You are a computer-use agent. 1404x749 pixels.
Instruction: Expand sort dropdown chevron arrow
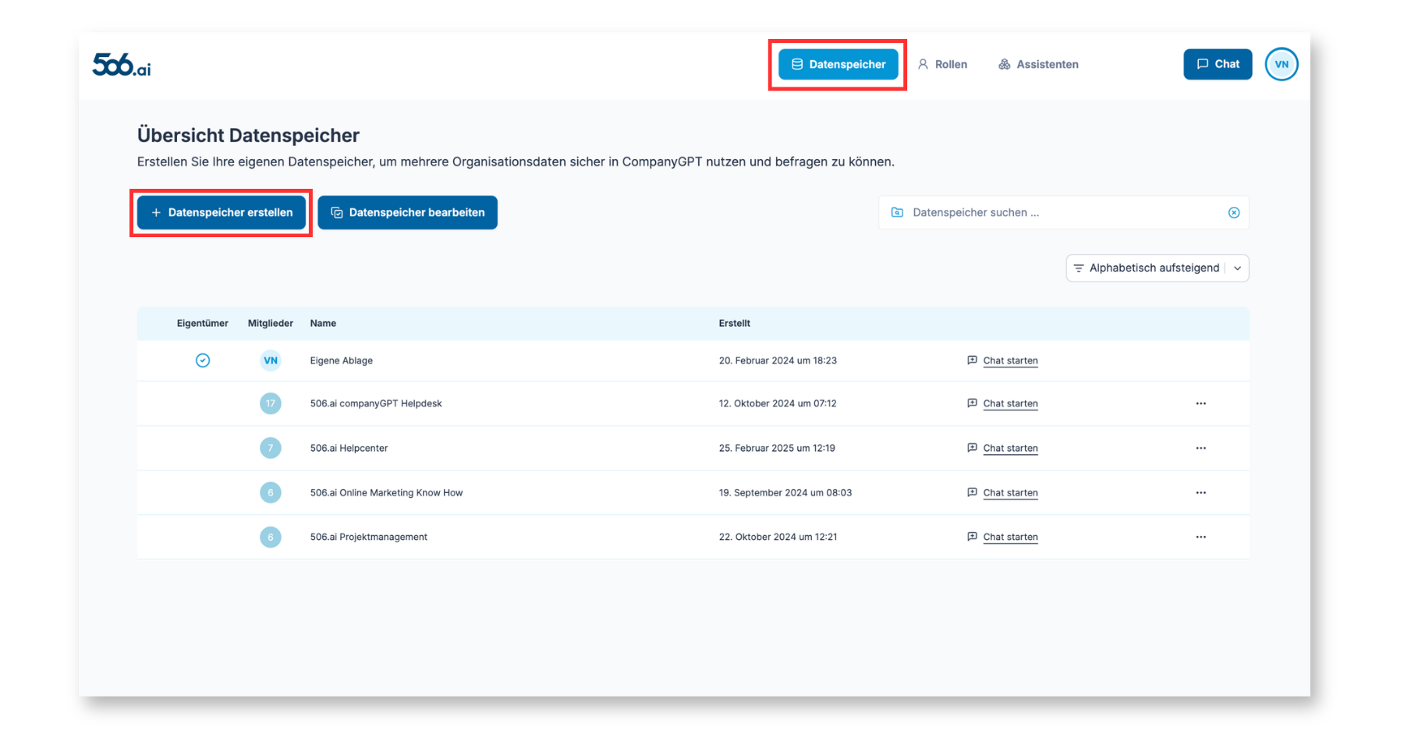coord(1237,268)
